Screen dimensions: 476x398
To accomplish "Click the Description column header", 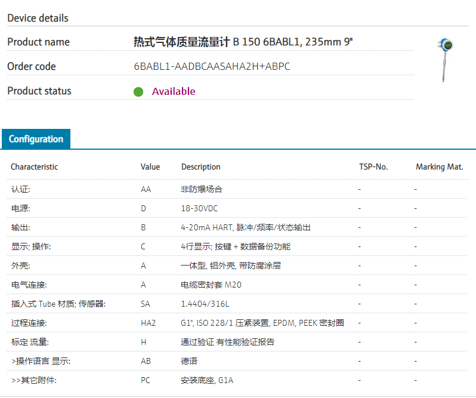I will 201,167.
